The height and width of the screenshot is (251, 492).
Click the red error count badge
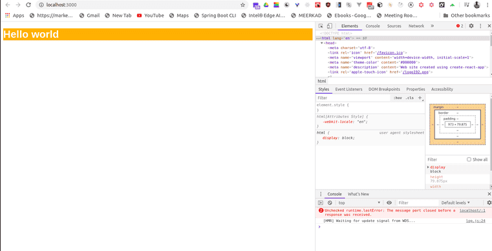coord(460,26)
